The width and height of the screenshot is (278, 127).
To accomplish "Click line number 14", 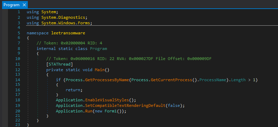I will [x=18, y=80].
